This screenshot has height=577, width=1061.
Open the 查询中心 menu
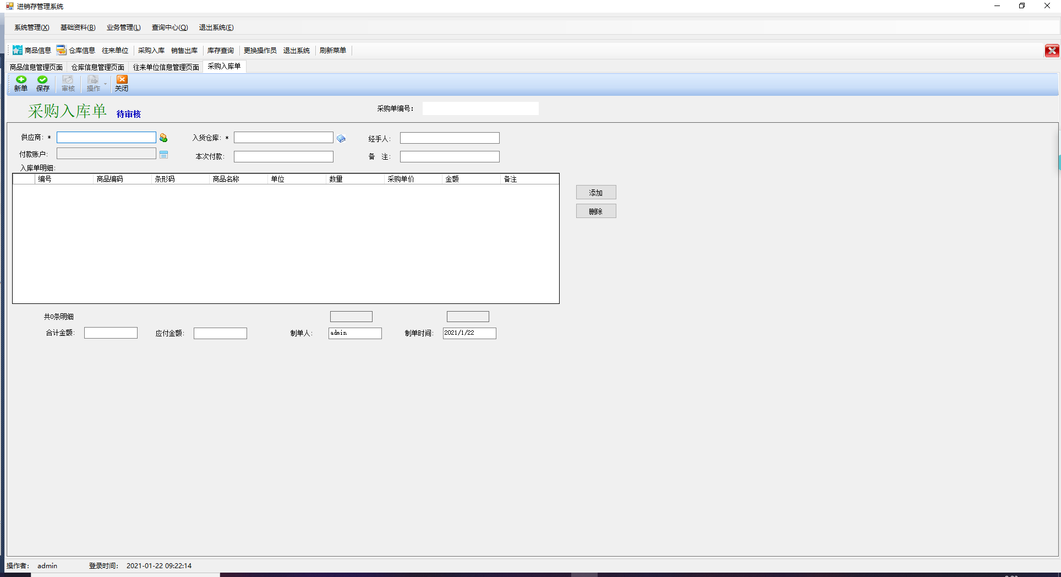pyautogui.click(x=169, y=28)
